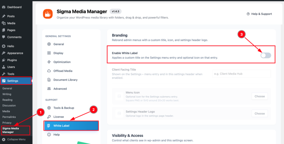Choose a Menu Icon image
Viewport: 284px width, 144px height.
point(260,96)
